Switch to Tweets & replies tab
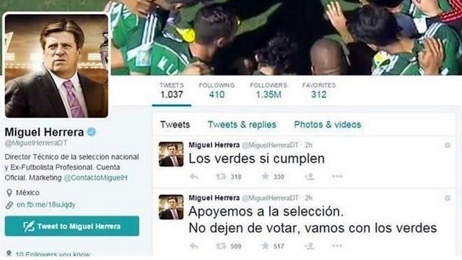The image size is (462, 260). [x=242, y=125]
